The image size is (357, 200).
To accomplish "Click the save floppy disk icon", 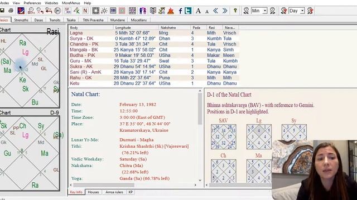I will point(2,11).
